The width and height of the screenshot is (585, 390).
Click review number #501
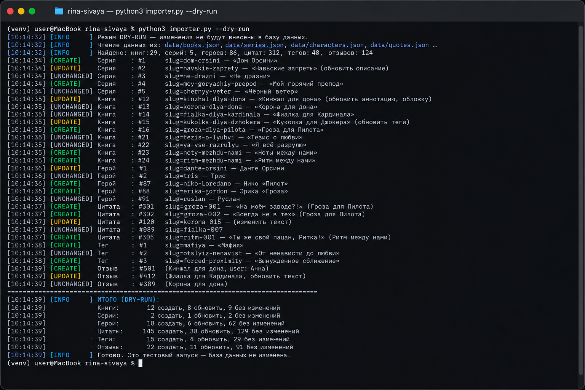[x=147, y=269]
